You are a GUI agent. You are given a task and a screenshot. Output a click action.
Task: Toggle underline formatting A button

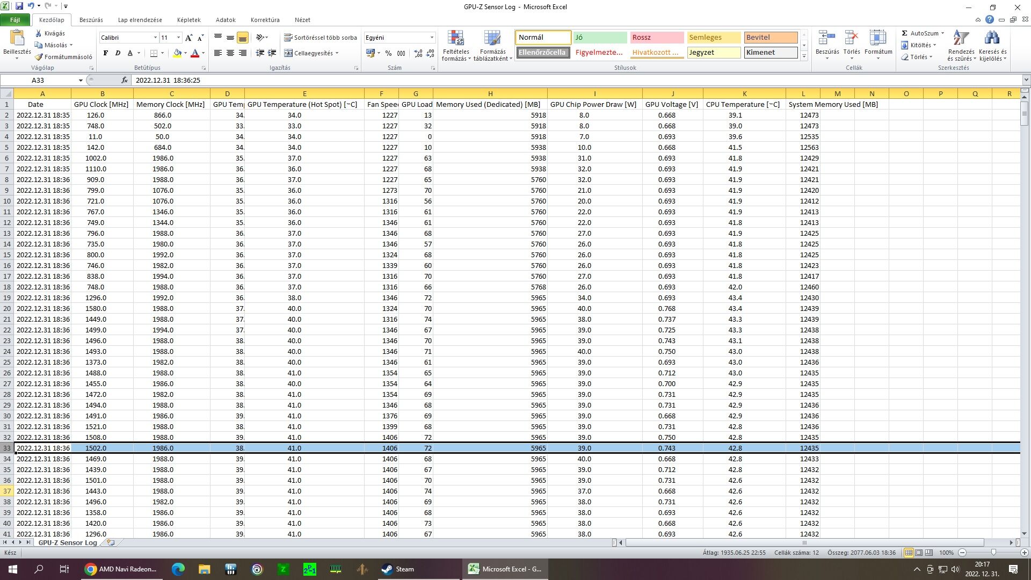tap(130, 53)
